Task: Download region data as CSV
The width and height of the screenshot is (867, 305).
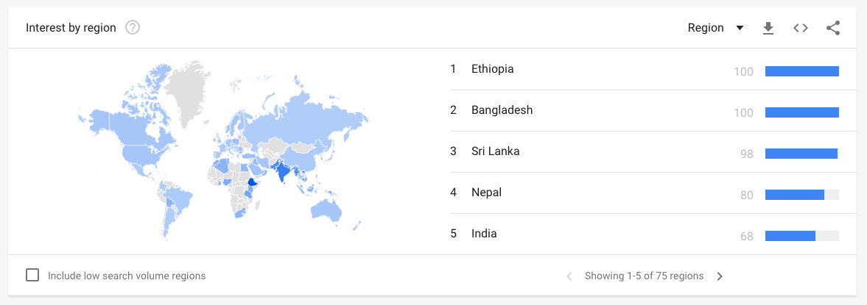Action: point(768,28)
